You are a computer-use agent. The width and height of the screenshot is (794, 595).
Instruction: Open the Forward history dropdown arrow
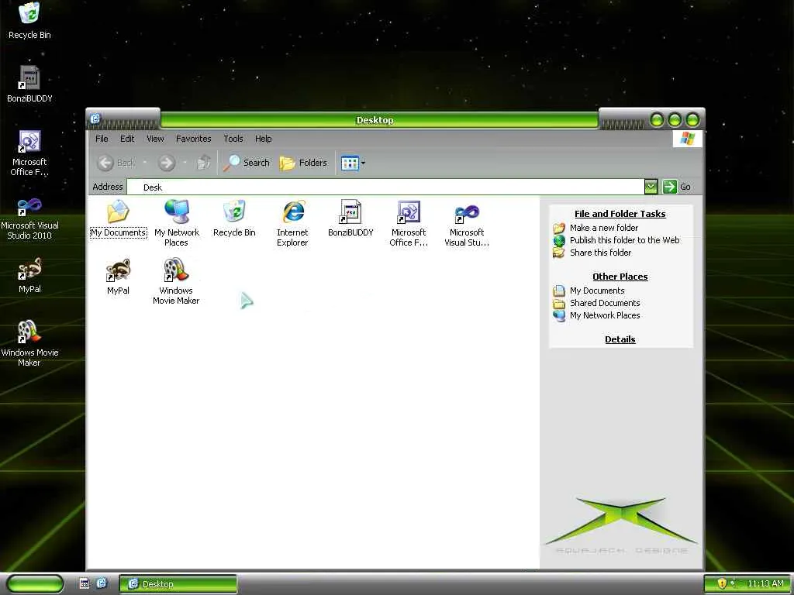[185, 163]
